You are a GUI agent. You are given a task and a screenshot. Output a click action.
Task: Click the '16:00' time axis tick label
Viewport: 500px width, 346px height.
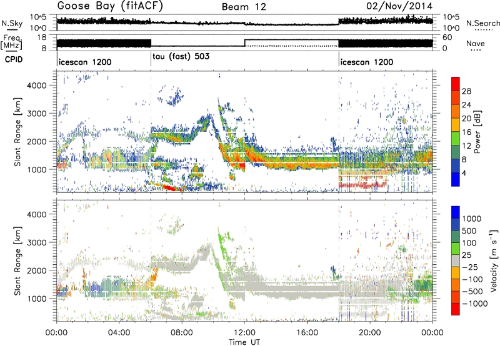[307, 333]
